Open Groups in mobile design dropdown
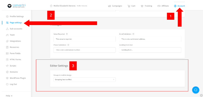This screenshot has height=97, width=203. coord(84,79)
